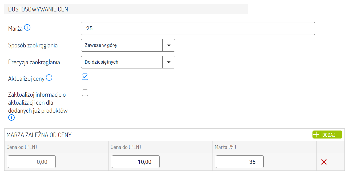Click the 'MARŻA ZALEŻNA OD CENY' section title
349x175 pixels.
(x=39, y=135)
